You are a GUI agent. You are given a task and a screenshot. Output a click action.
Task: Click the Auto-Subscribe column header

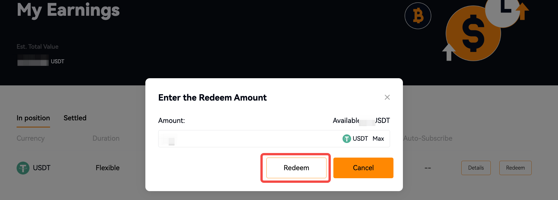point(428,138)
